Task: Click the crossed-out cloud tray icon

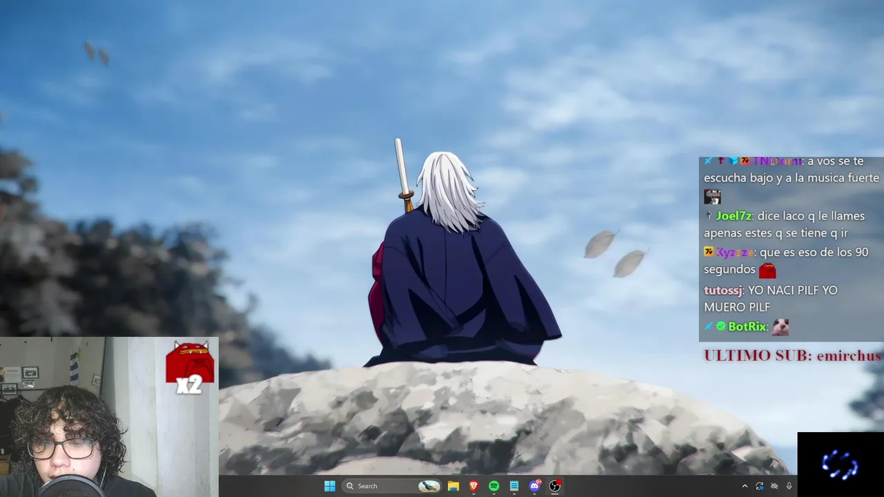Action: coord(774,486)
